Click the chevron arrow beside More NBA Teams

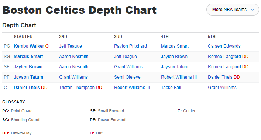tap(253, 10)
